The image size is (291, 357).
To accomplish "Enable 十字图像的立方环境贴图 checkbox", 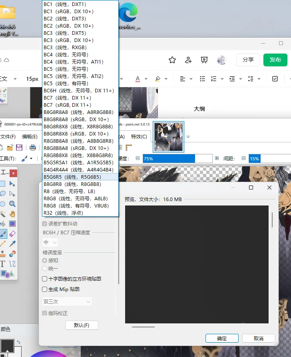I will (45, 279).
